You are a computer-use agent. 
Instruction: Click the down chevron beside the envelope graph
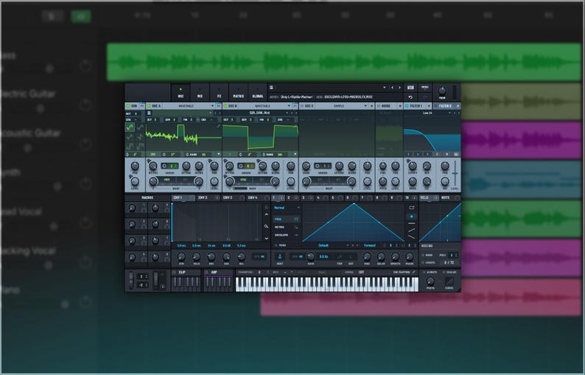point(266,239)
